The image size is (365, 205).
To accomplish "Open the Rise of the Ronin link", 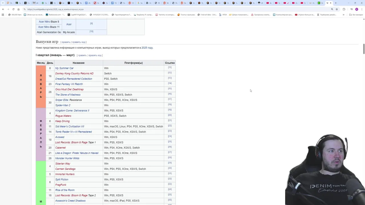I will tap(65, 190).
